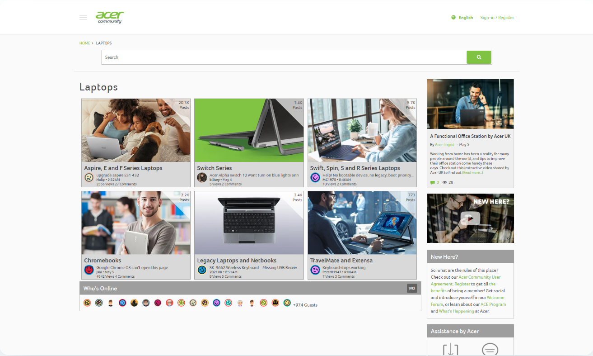Click the last avatar before +974 Guests
Viewport: 593px width, 356px height.
tap(287, 303)
